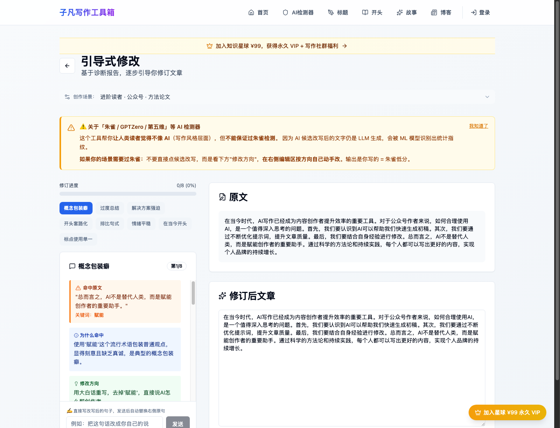Click the shield icon for AI检测器
This screenshot has height=428, width=560.
[285, 12]
